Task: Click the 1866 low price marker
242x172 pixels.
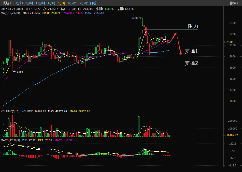Action: point(20,72)
